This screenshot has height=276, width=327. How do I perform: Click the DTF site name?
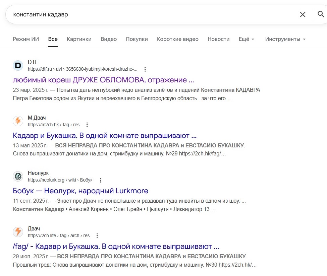pos(33,62)
